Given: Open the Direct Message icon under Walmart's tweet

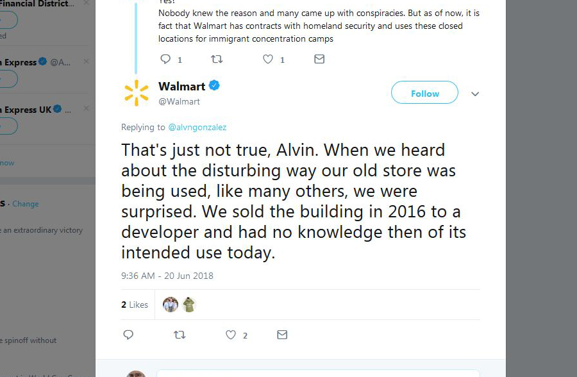Looking at the screenshot, I should click(x=282, y=335).
